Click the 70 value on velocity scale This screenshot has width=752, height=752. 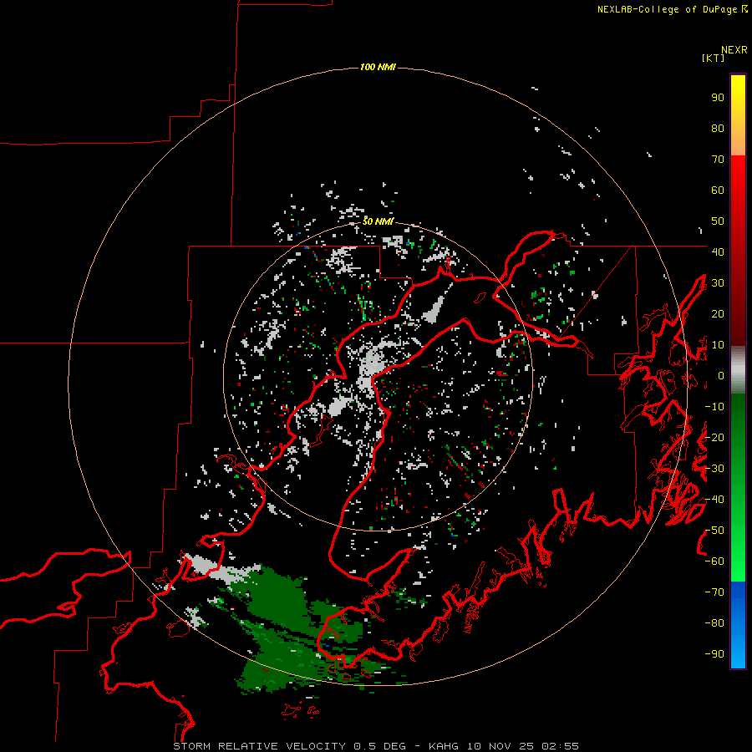click(x=718, y=160)
